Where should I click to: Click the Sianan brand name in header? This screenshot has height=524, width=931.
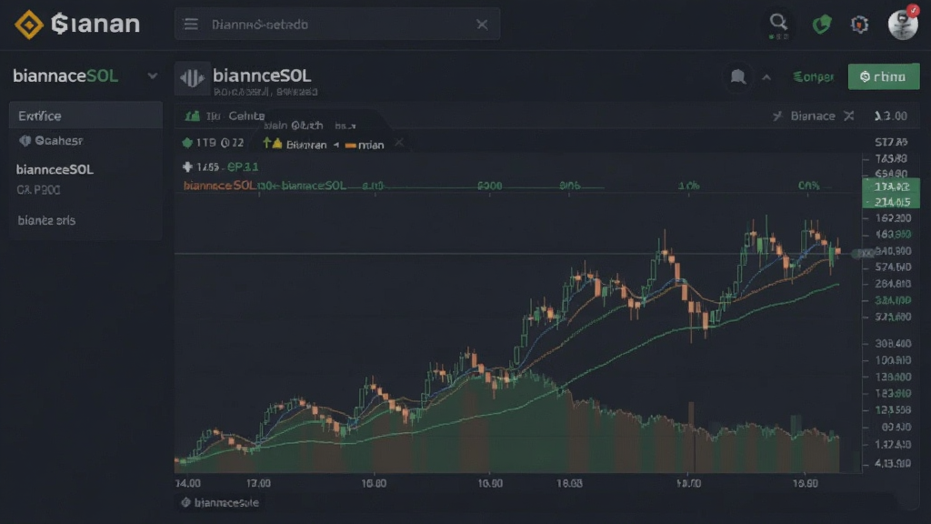tap(95, 24)
